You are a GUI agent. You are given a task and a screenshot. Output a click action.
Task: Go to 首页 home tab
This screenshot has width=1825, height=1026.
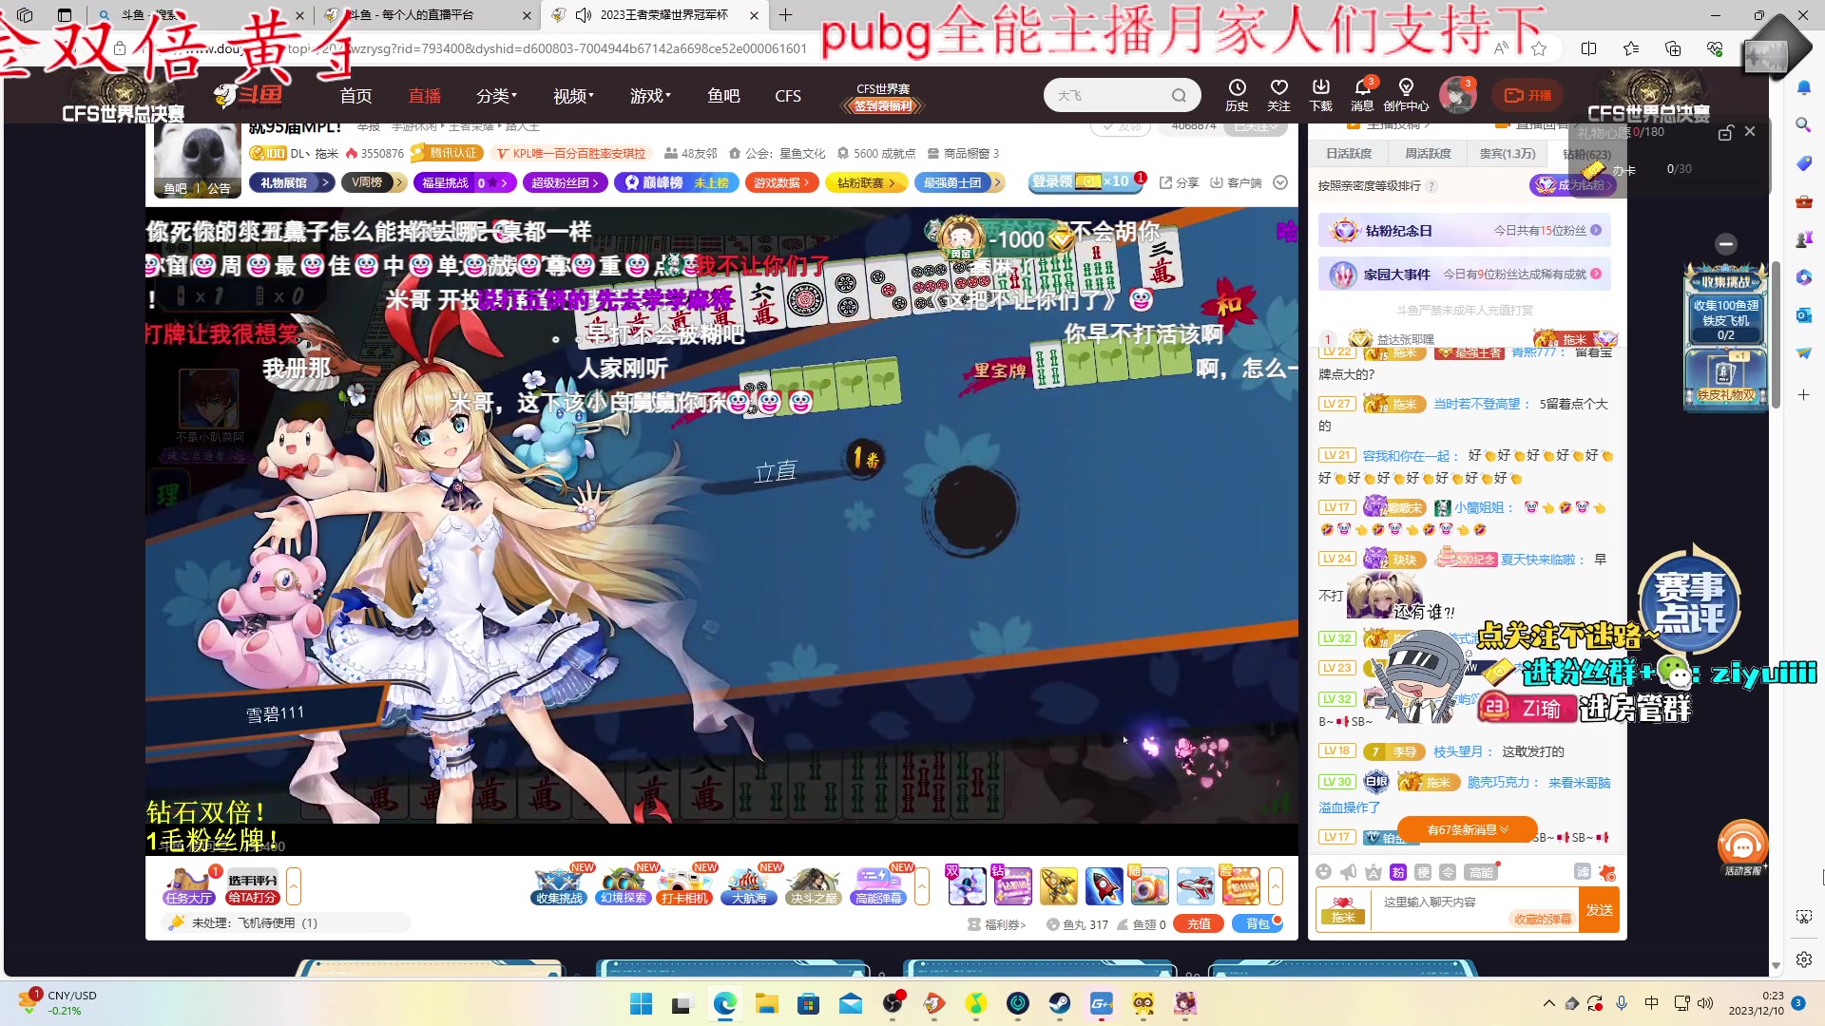356,96
